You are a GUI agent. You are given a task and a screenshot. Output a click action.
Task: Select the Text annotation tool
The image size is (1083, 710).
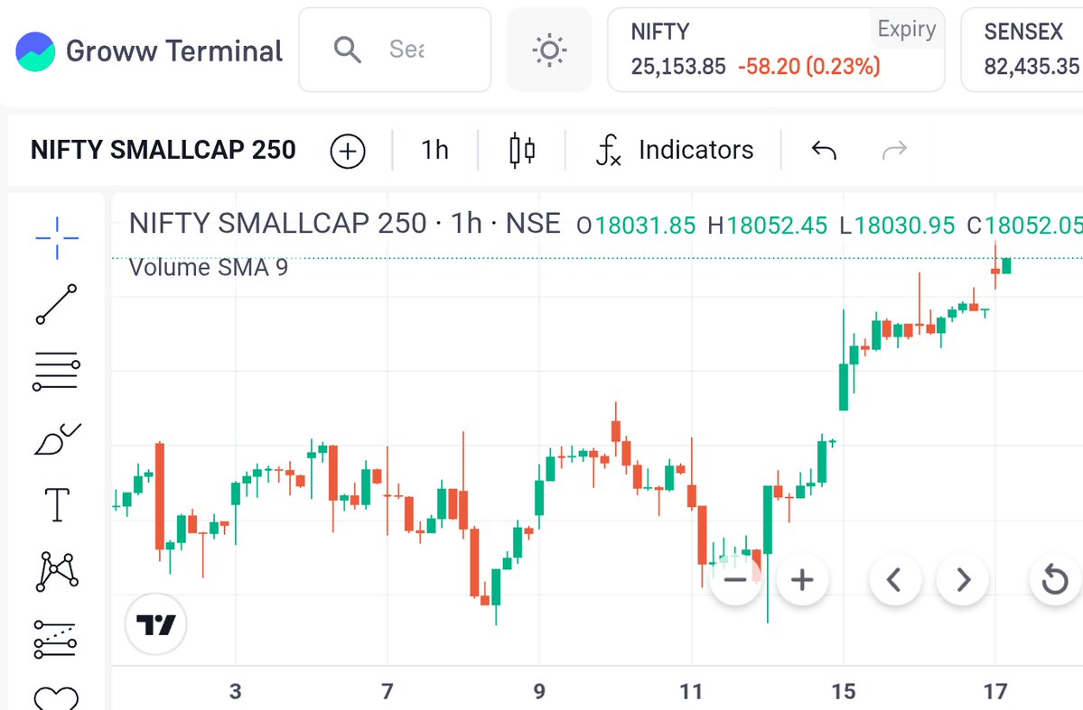[x=57, y=504]
